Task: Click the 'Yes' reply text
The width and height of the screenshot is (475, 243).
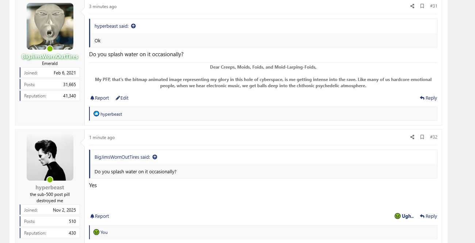Action: 93,185
